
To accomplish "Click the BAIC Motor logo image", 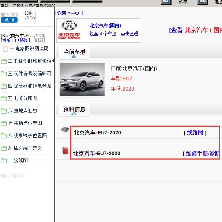I will point(69,30).
